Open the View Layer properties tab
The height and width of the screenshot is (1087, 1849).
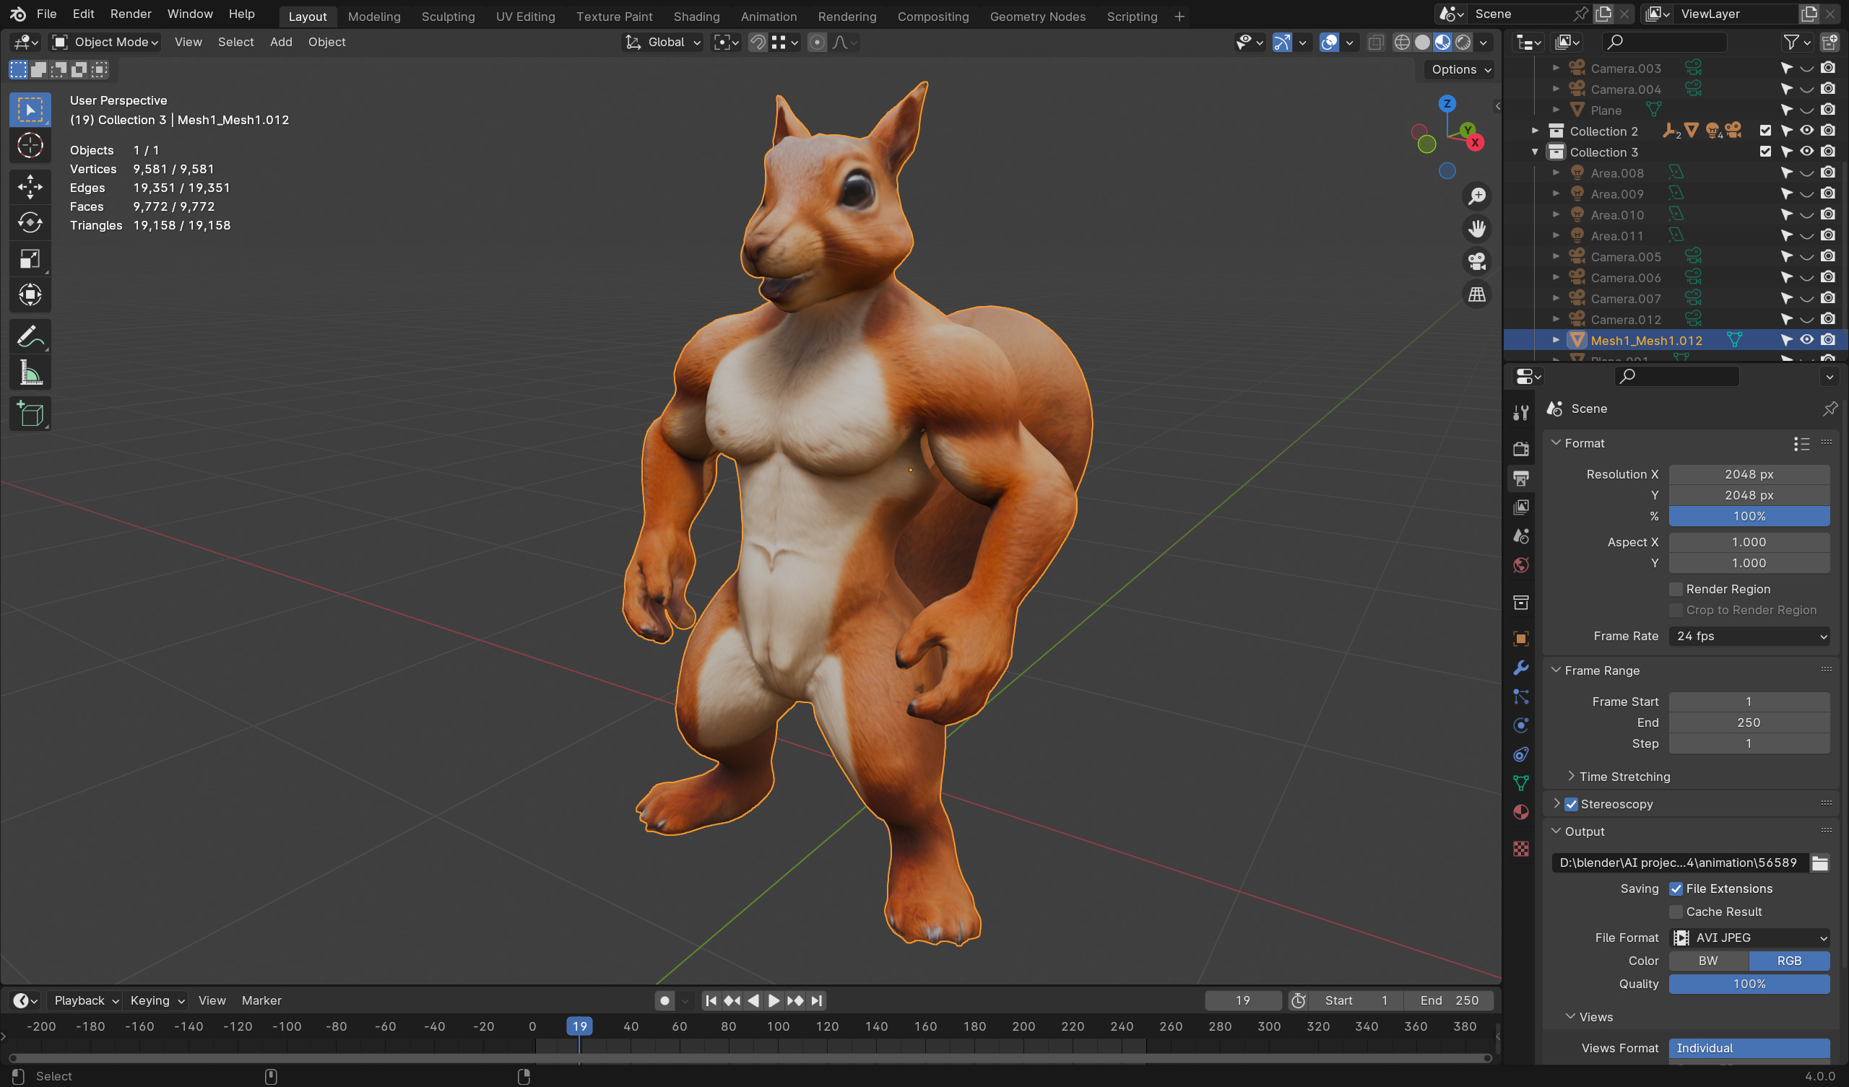(1521, 507)
